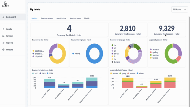The image size is (190, 107).
Task: Toggle winter in Aspects by hotel/season legend
Action: point(140,73)
